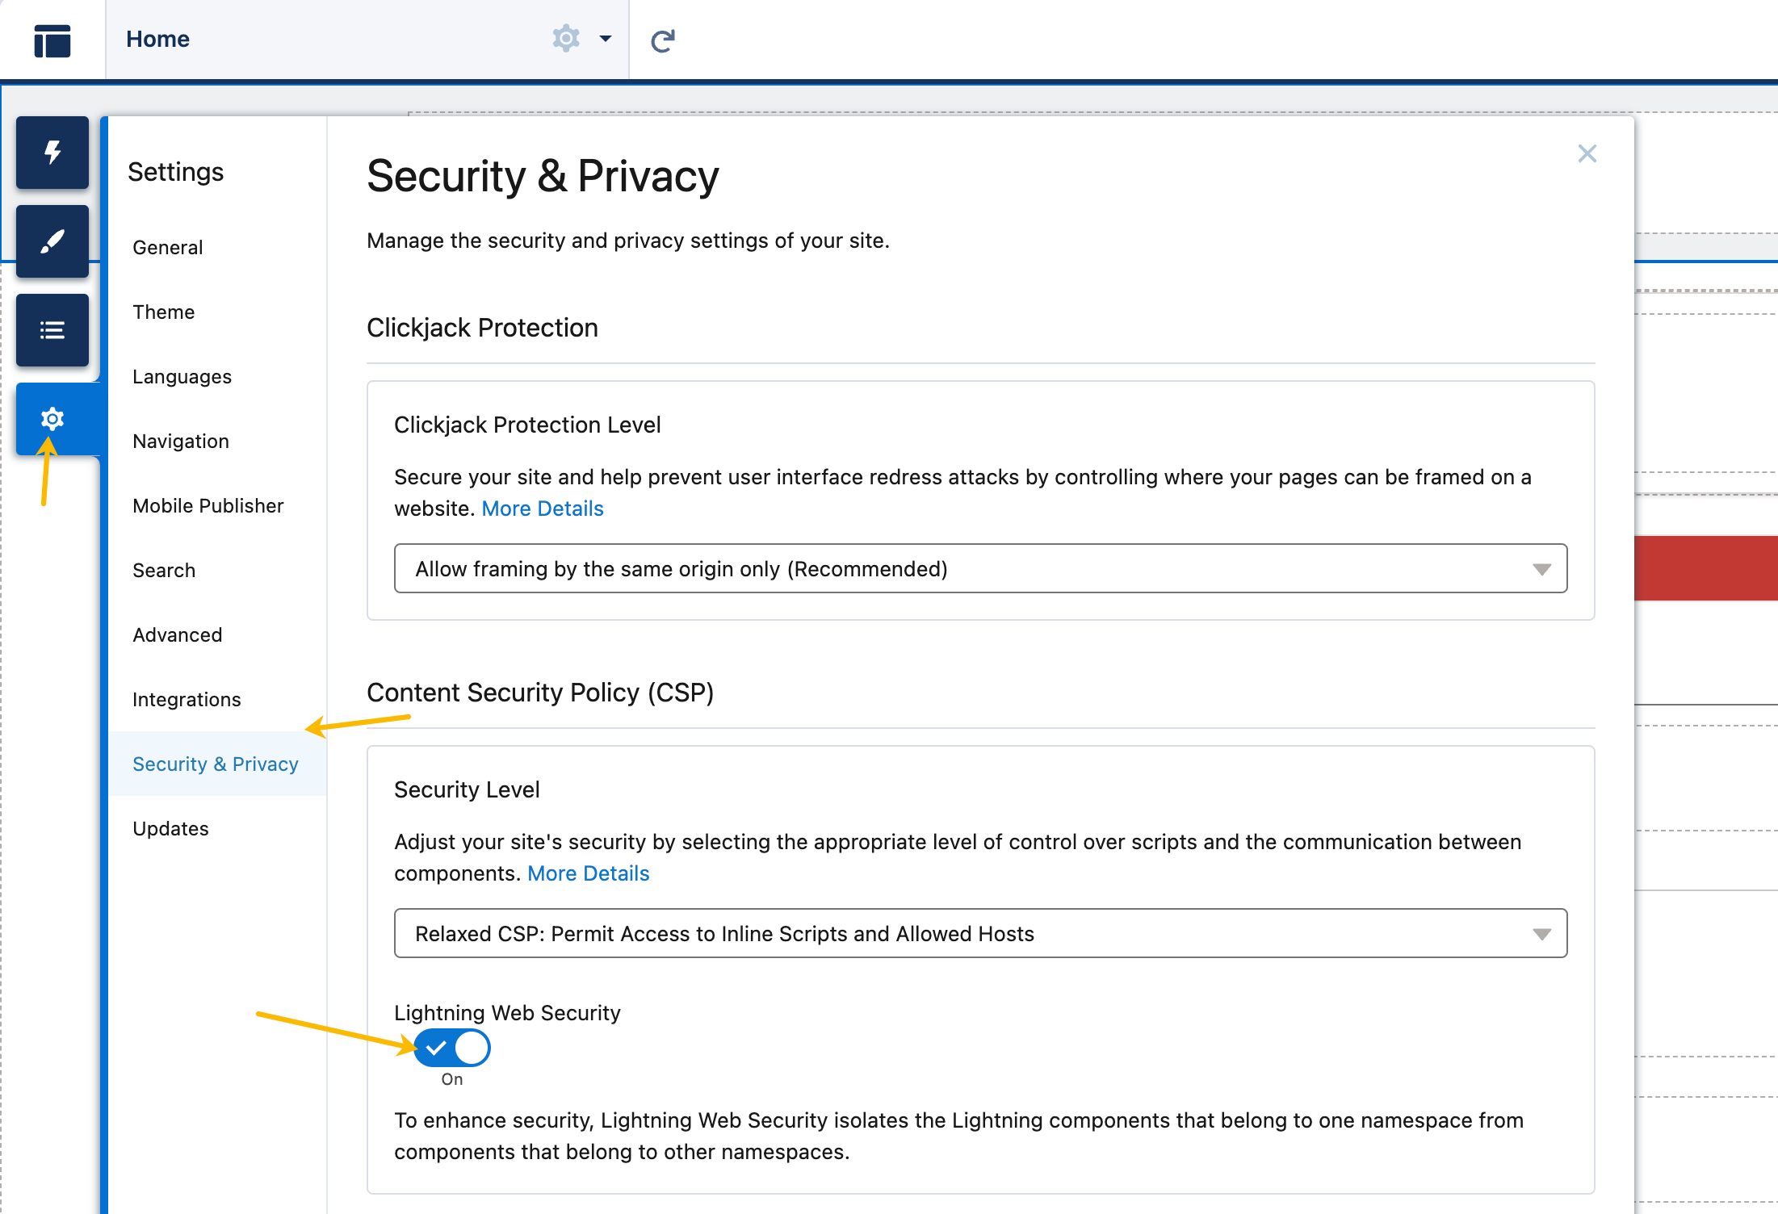Select the Integrations settings tab
Viewport: 1778px width, 1214px height.
[x=187, y=700]
